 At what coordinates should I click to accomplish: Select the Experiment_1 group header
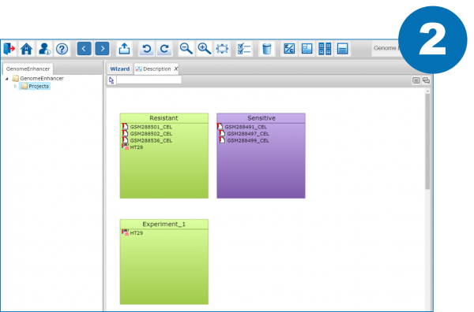[x=164, y=225]
